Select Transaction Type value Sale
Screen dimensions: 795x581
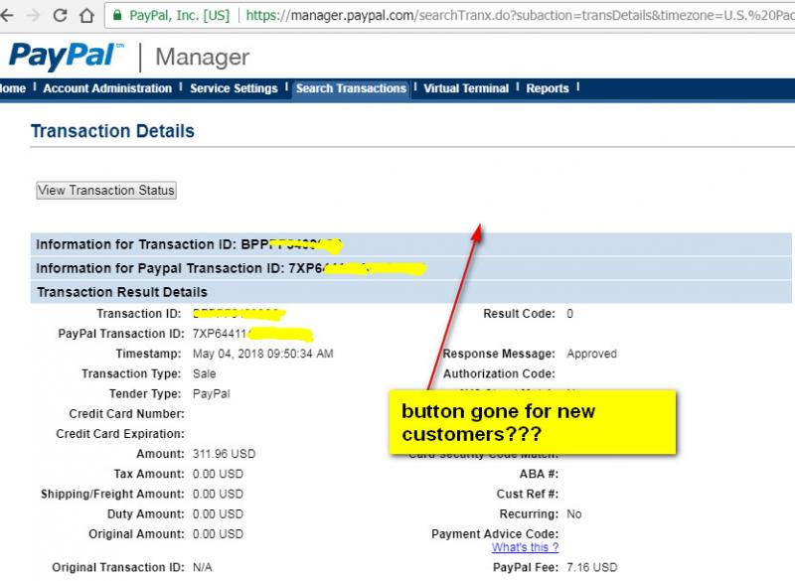[x=205, y=373]
